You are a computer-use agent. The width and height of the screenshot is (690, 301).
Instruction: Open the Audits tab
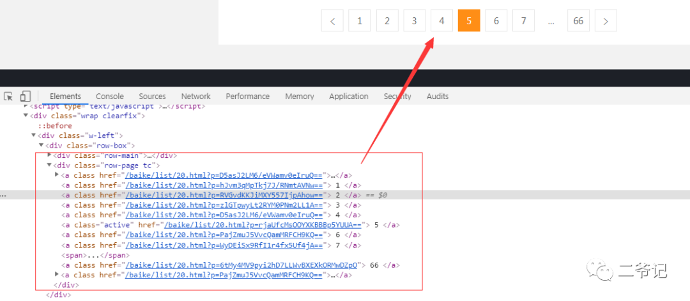point(438,96)
